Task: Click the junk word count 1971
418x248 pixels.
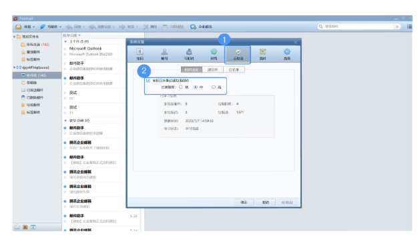Action: pos(240,113)
